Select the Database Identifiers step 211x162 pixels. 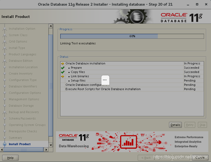click(23, 86)
